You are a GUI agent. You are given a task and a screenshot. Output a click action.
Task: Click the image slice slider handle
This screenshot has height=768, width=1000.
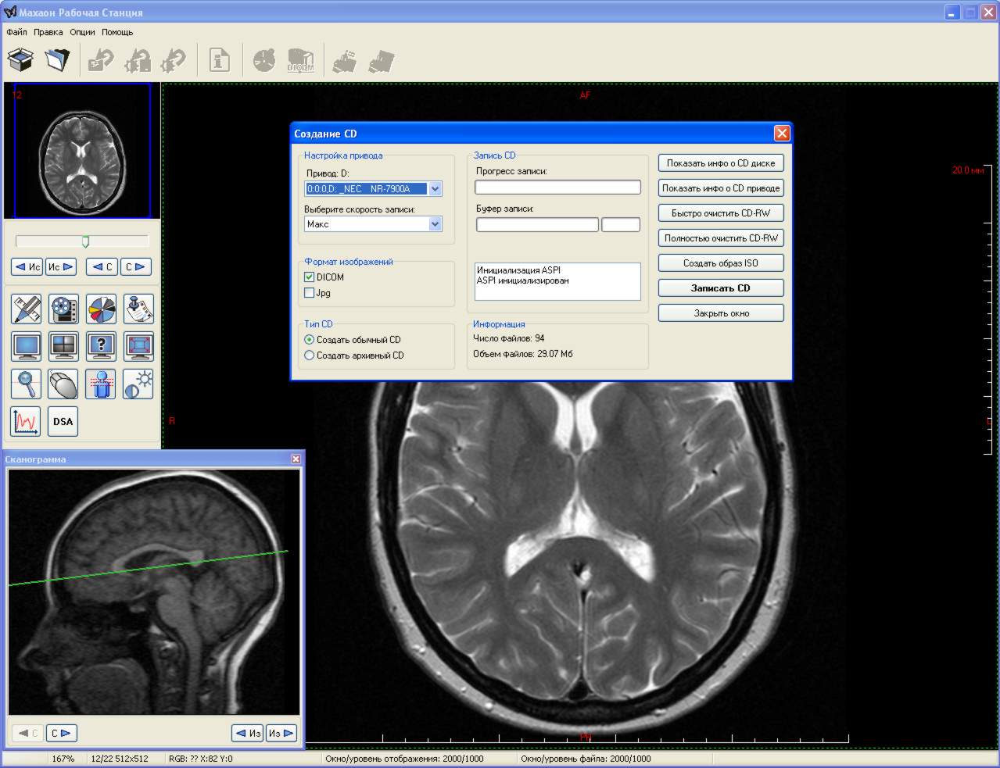[x=86, y=241]
